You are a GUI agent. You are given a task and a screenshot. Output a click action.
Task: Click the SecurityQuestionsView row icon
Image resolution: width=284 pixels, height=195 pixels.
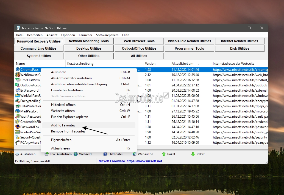coord(18,137)
